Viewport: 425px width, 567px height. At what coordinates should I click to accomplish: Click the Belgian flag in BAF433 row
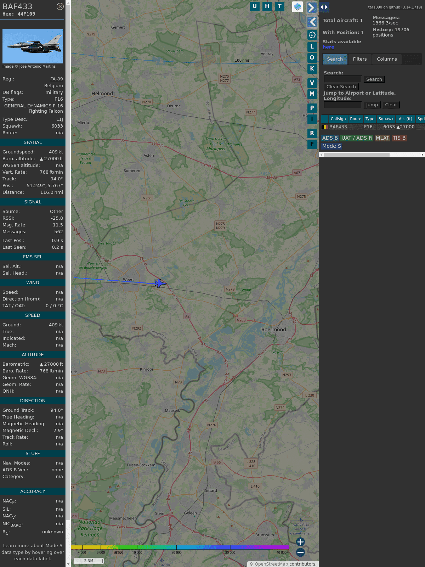(324, 127)
